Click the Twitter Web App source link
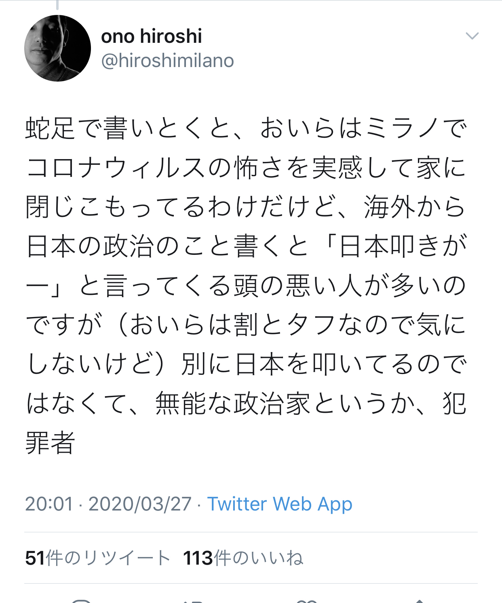Image resolution: width=502 pixels, height=603 pixels. pos(280,504)
